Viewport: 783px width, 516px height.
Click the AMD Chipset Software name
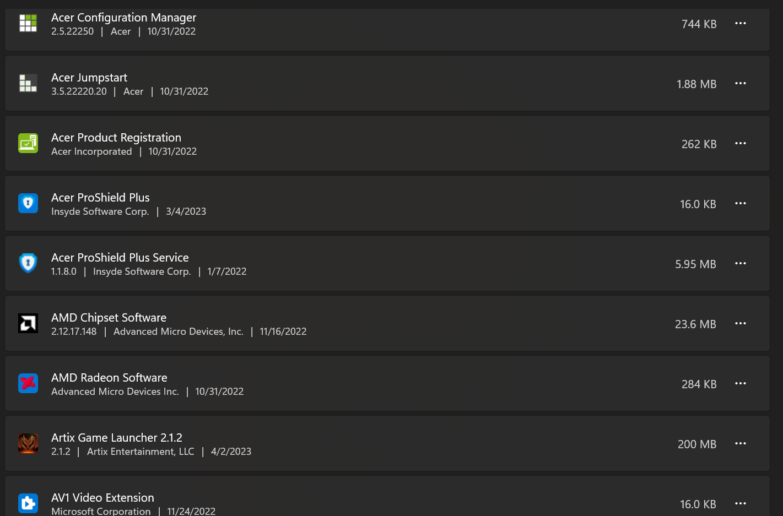coord(109,318)
